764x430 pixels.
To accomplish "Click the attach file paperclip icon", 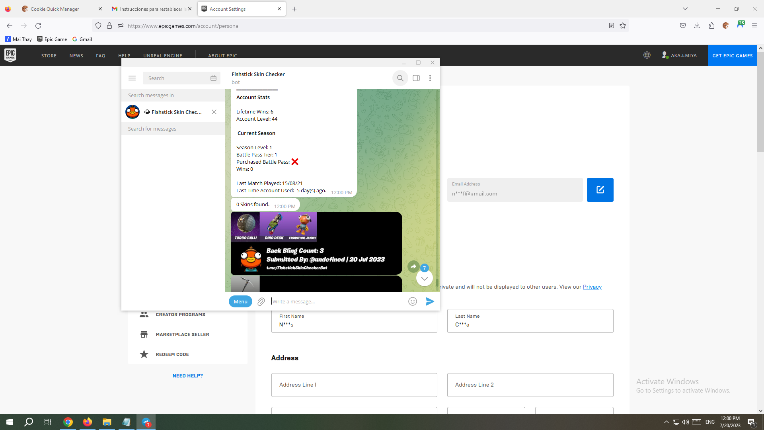I will 261,302.
